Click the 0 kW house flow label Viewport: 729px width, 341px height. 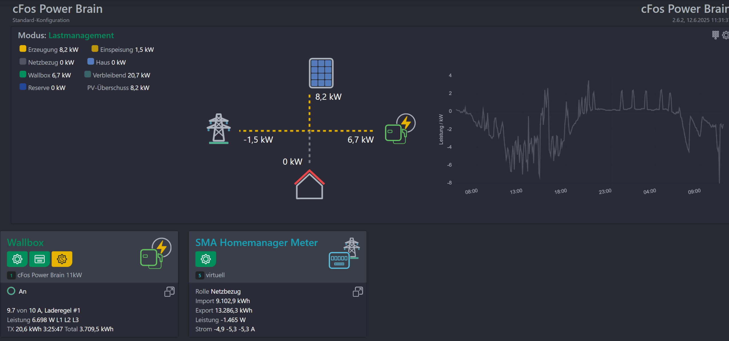292,162
